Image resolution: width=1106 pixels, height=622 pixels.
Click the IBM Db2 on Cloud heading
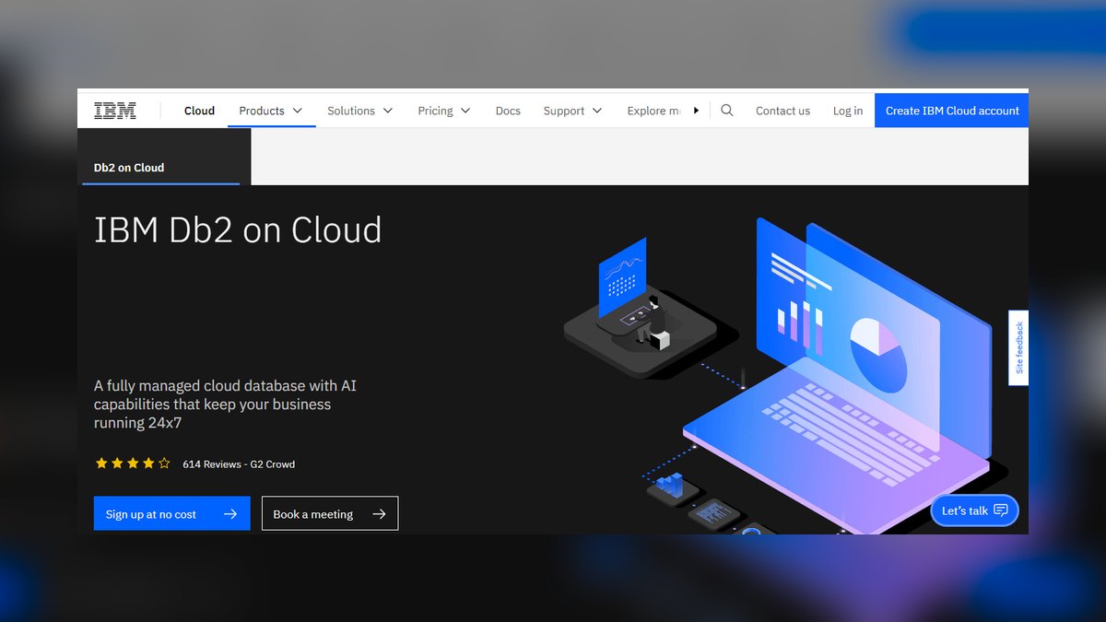(x=238, y=229)
